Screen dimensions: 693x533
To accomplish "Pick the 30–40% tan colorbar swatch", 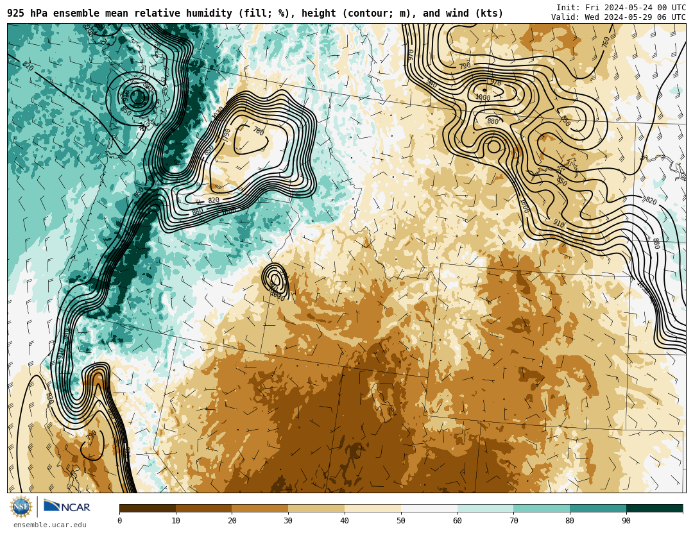I will (316, 508).
